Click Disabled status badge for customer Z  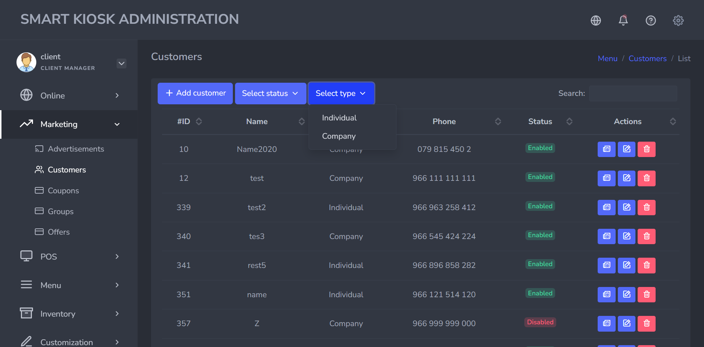pyautogui.click(x=540, y=322)
